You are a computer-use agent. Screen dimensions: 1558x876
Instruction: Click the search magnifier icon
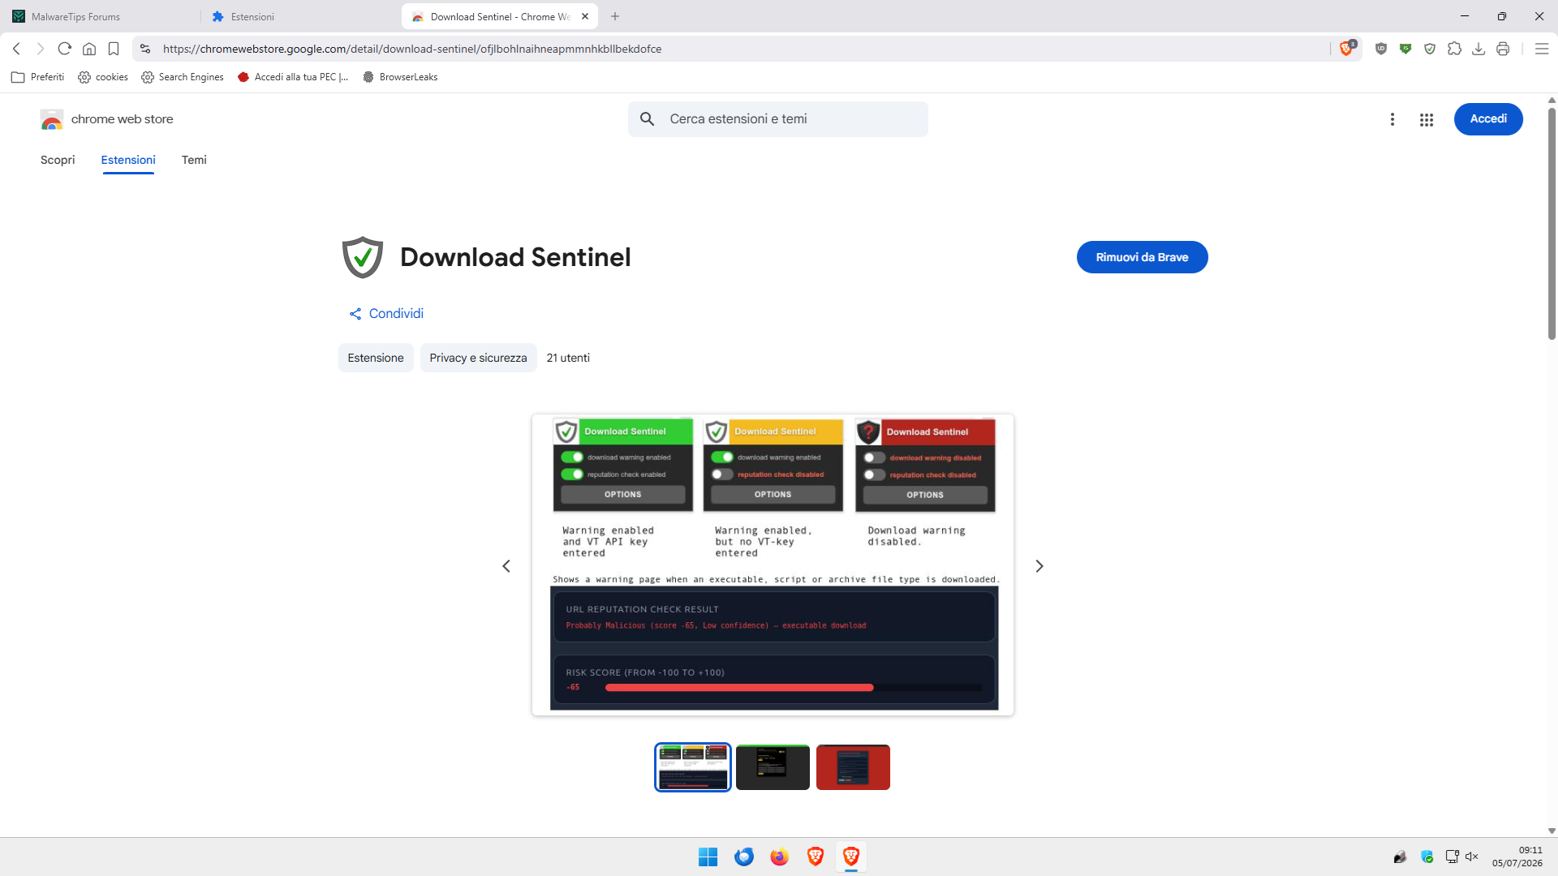click(647, 119)
